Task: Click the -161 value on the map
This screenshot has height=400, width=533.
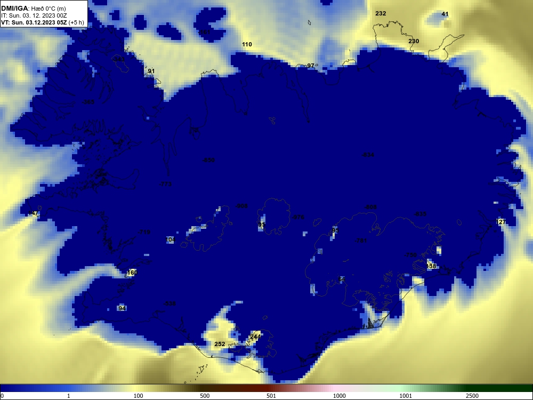Action: click(204, 33)
